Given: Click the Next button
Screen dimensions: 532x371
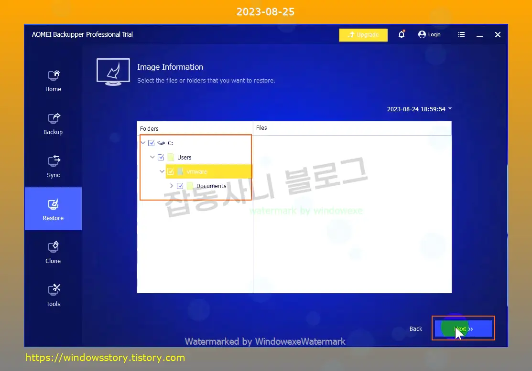Looking at the screenshot, I should pos(464,329).
